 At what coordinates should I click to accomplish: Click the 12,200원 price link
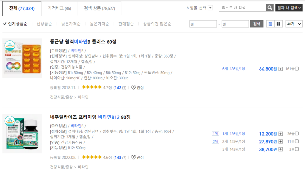(x=268, y=134)
